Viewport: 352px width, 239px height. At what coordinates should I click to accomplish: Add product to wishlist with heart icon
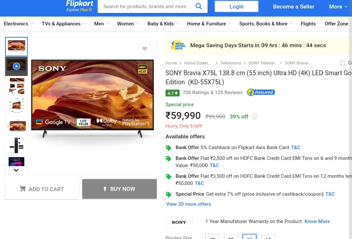145,48
